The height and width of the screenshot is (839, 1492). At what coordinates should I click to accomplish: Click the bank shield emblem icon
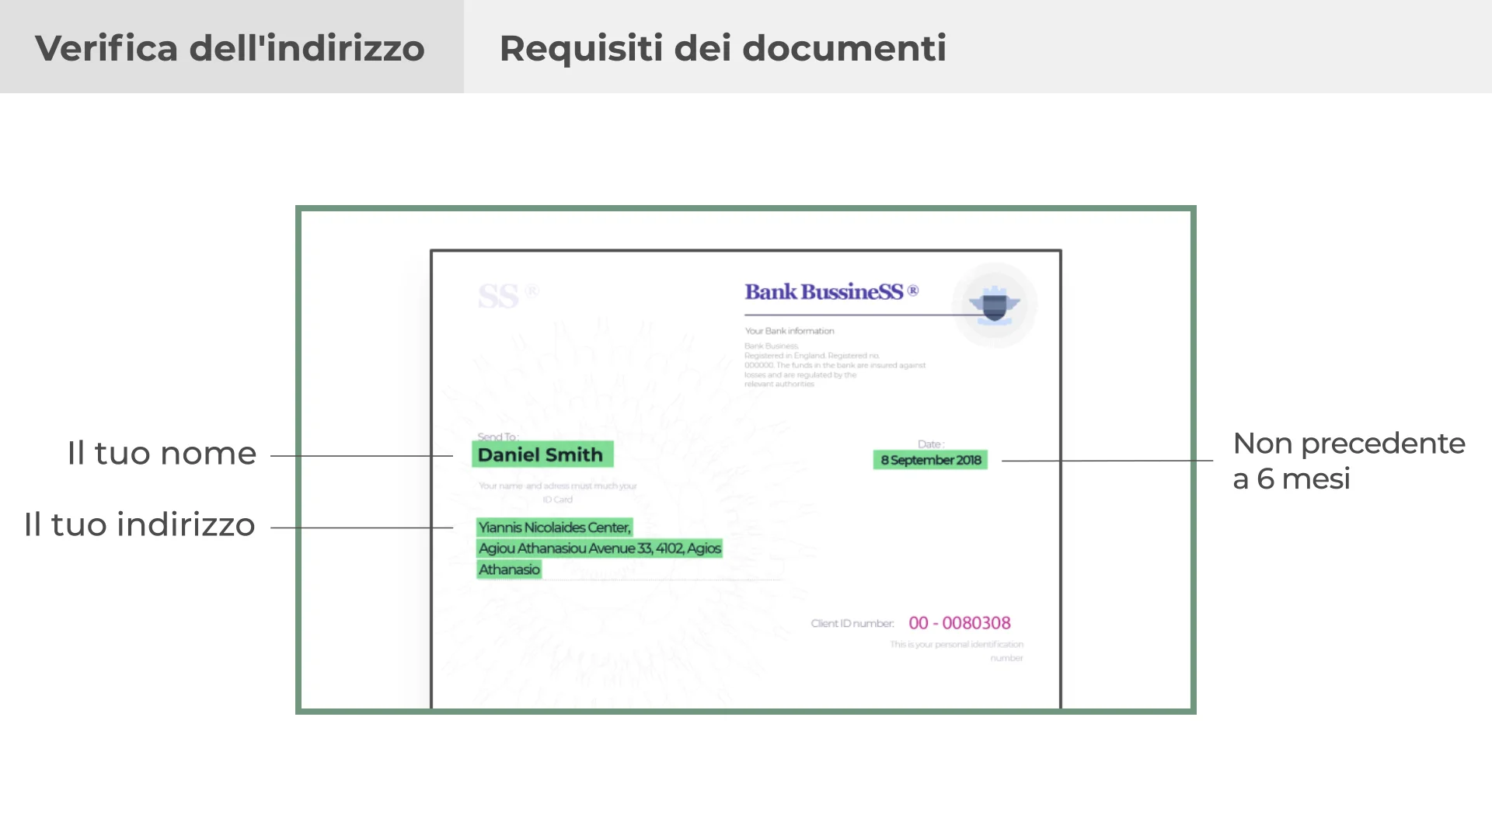pos(995,304)
